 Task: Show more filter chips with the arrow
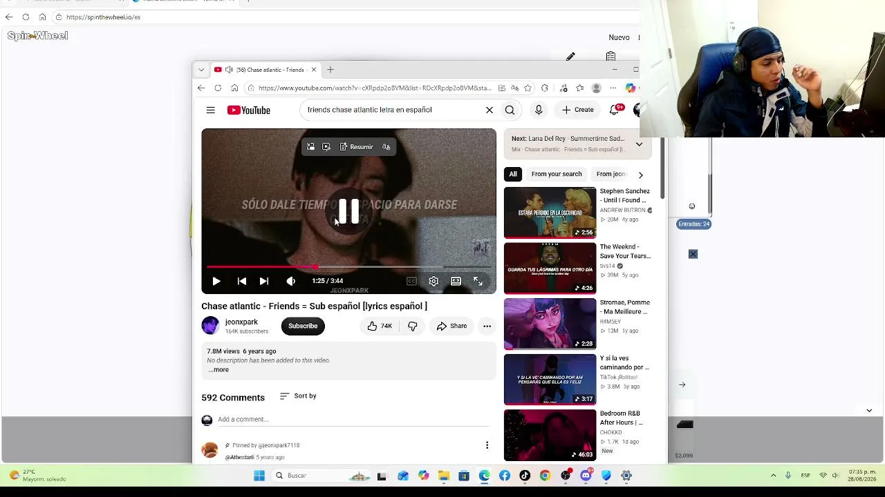640,175
